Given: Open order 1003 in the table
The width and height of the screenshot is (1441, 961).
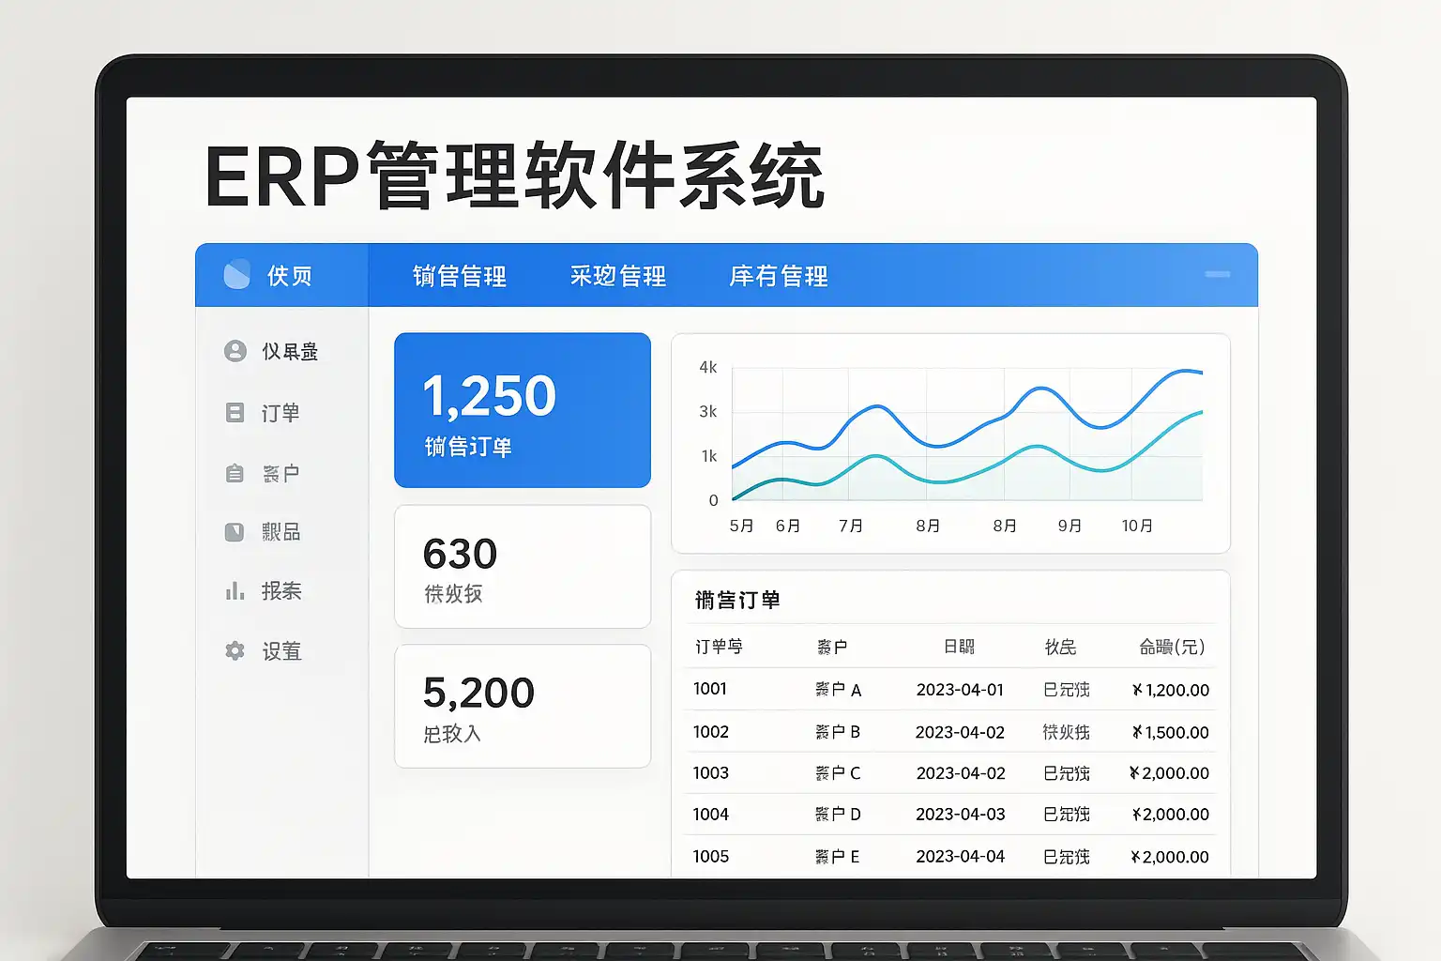Looking at the screenshot, I should (x=711, y=773).
